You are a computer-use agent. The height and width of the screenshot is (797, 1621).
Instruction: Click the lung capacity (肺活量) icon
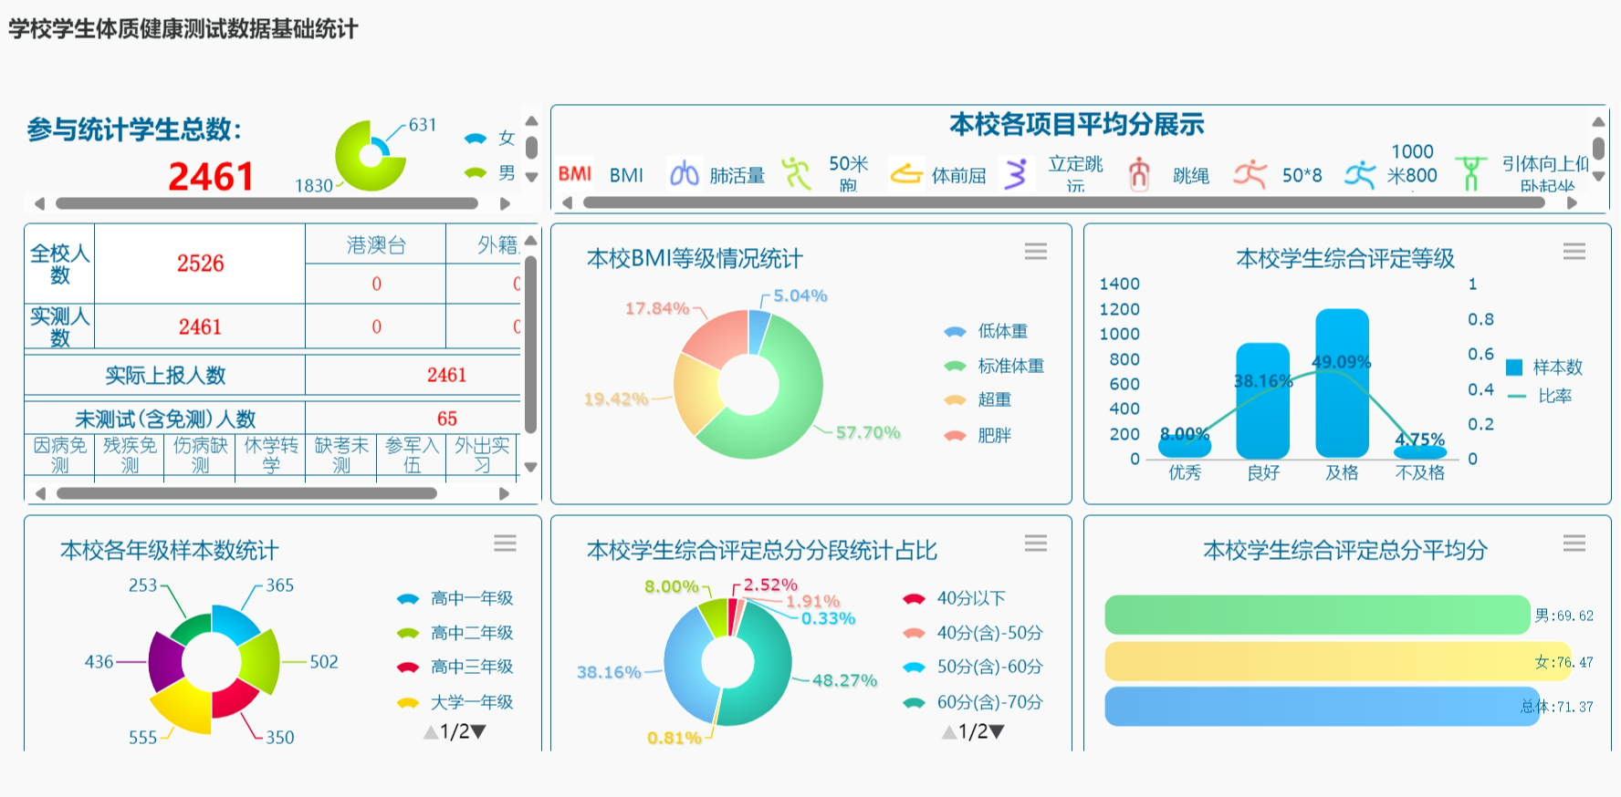[684, 173]
